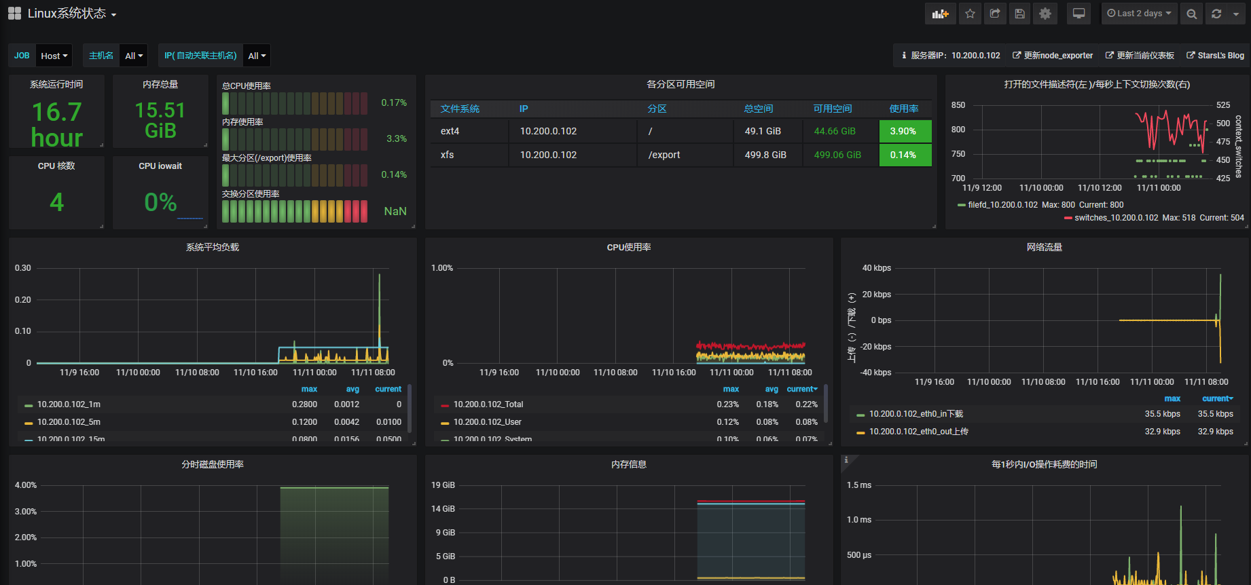
Task: Open the JOB Host variable dropdown
Action: point(54,56)
